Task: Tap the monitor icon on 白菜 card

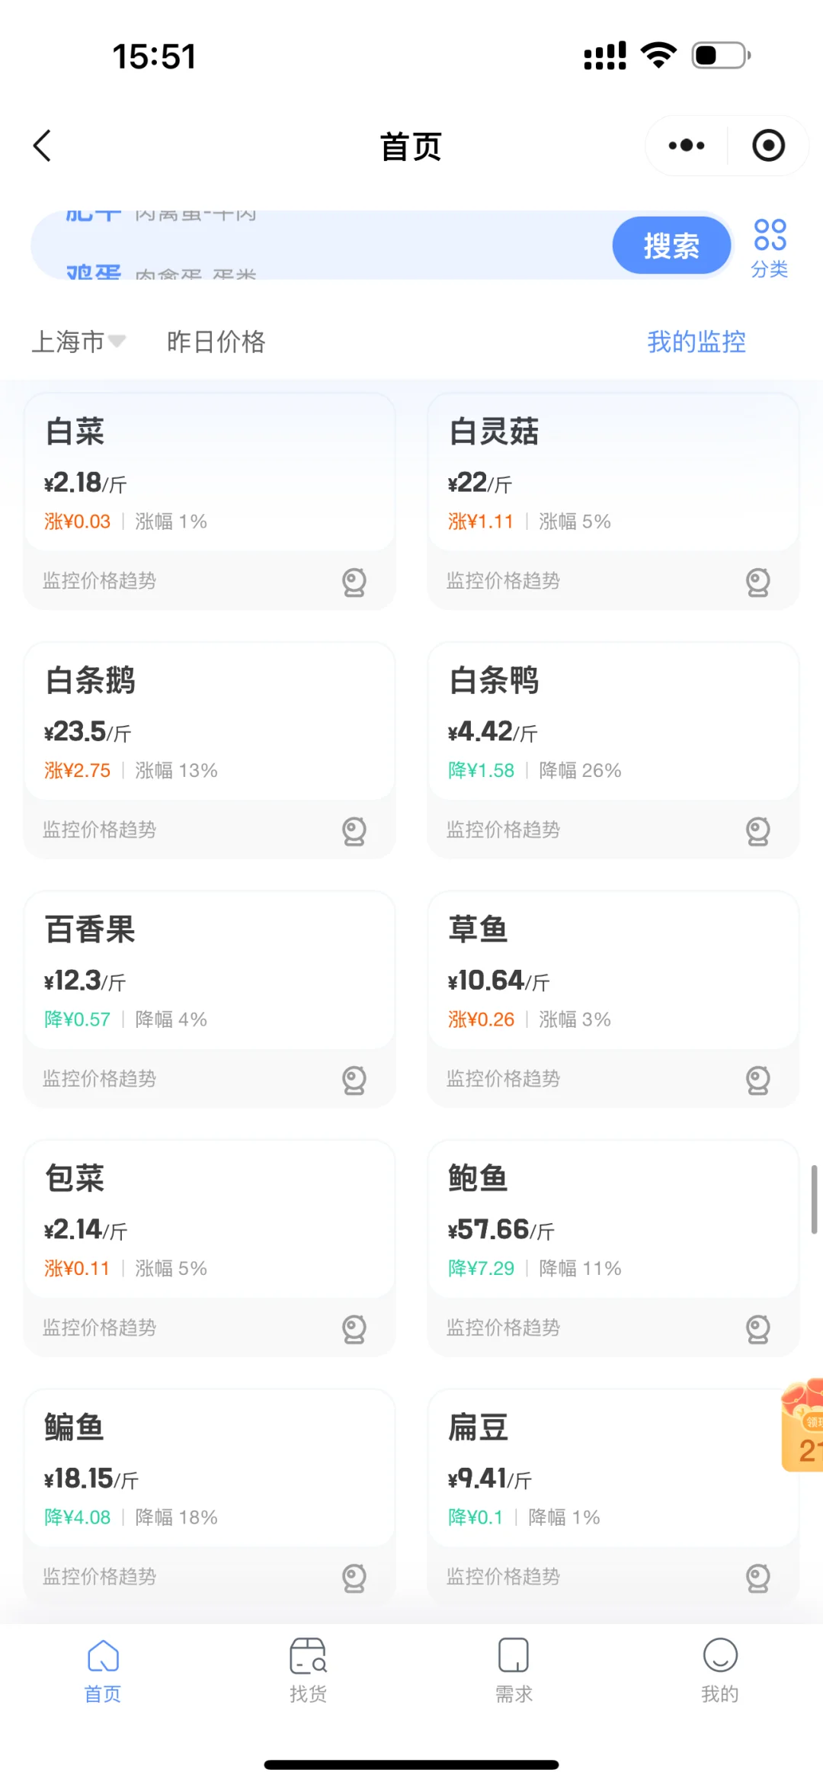Action: click(x=354, y=582)
